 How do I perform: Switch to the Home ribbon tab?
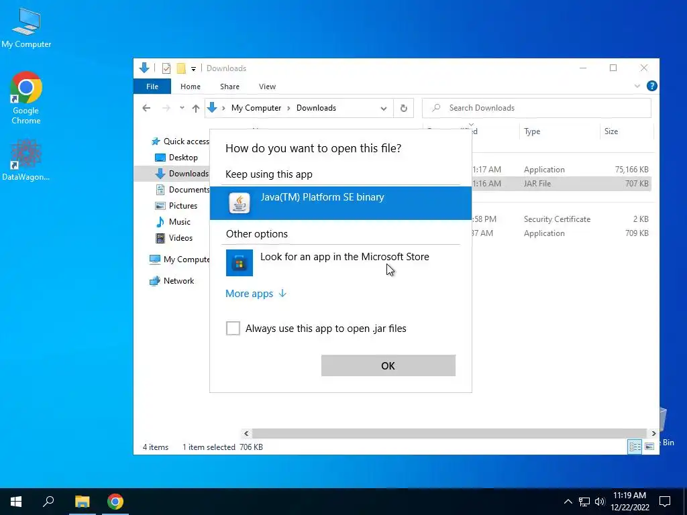[190, 87]
